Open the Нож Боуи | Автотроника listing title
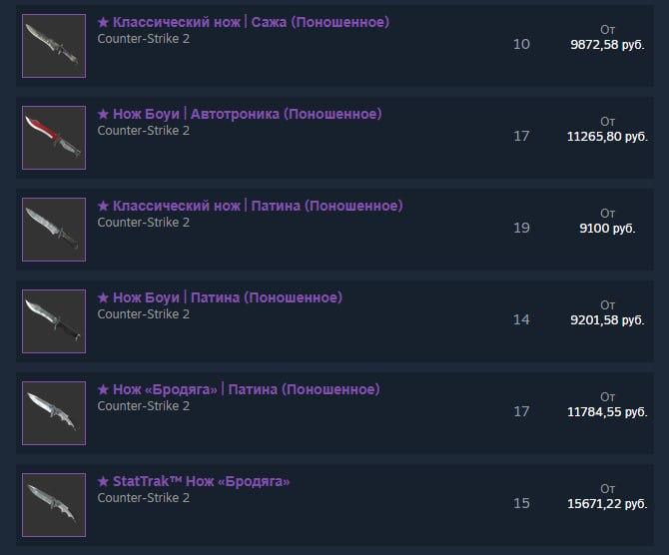 coord(240,114)
